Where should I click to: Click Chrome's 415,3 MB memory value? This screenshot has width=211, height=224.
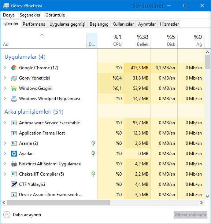140,68
